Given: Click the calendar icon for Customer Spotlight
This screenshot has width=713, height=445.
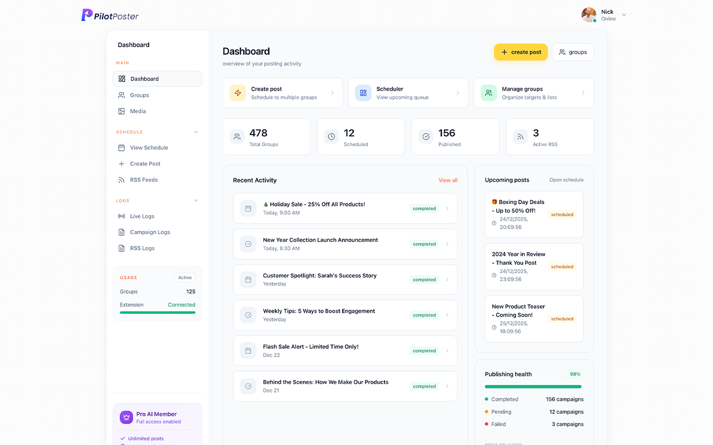Looking at the screenshot, I should 248,280.
